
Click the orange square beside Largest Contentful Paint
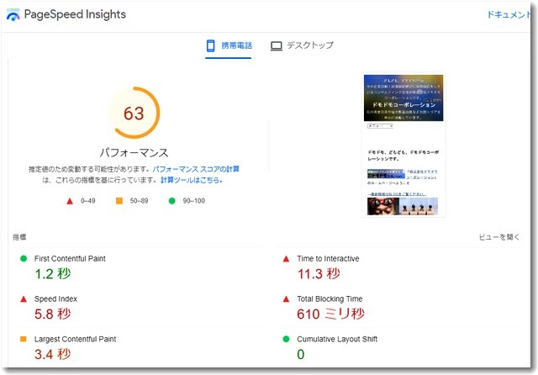(24, 340)
